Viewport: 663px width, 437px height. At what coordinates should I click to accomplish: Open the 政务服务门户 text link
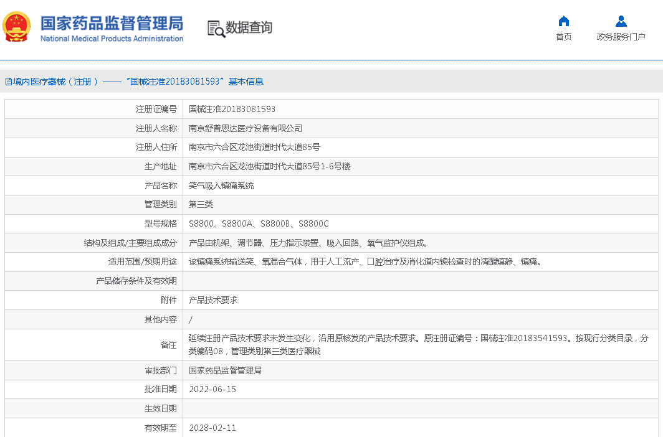621,37
